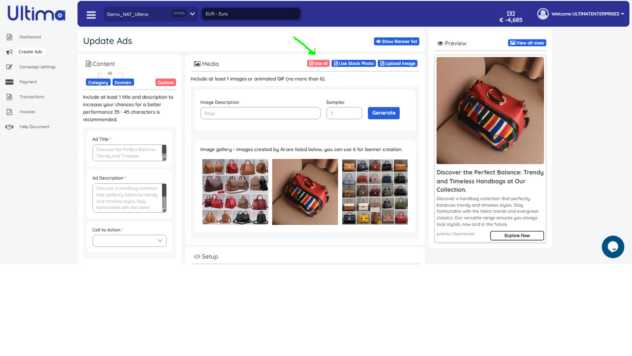Click the Invoices file icon
Screen dimensions: 632x356
pyautogui.click(x=9, y=112)
